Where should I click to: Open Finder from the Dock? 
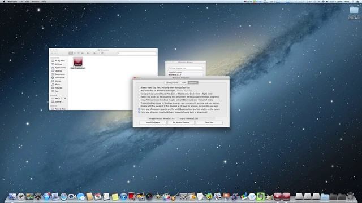(12, 196)
